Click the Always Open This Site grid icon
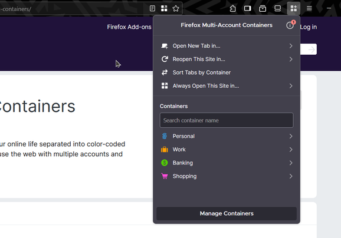Screen dimensions: 341x238 165,86
